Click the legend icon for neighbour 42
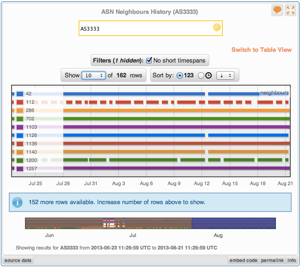The height and width of the screenshot is (268, 300). 20,93
